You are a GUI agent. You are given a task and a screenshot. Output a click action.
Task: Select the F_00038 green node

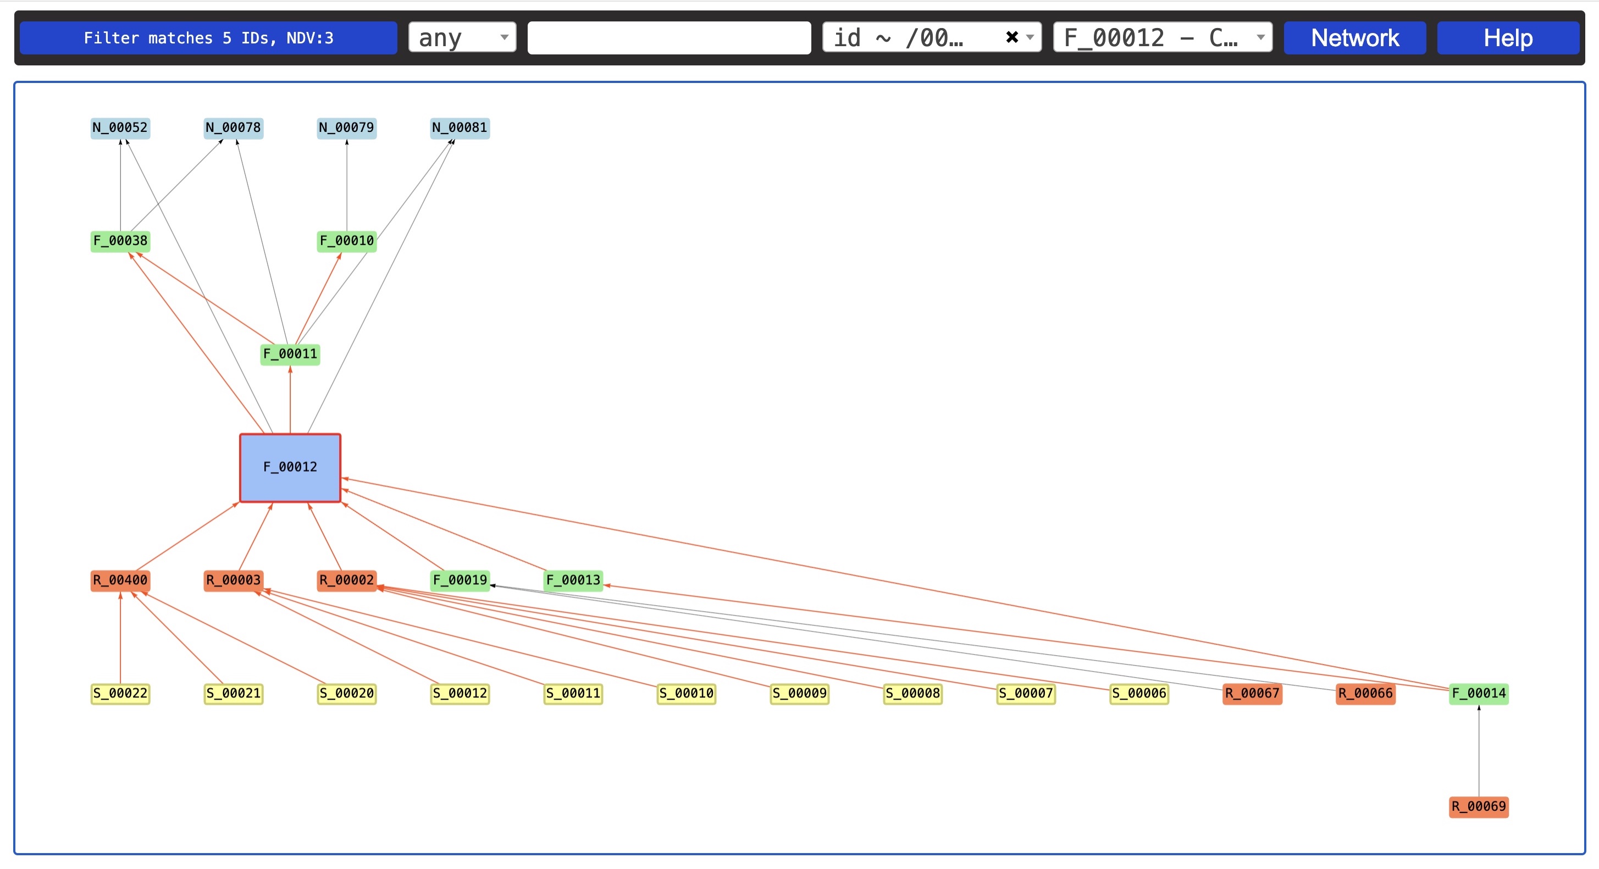point(120,241)
